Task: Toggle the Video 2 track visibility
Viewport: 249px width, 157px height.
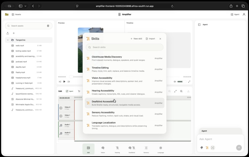Action: [x=61, y=108]
